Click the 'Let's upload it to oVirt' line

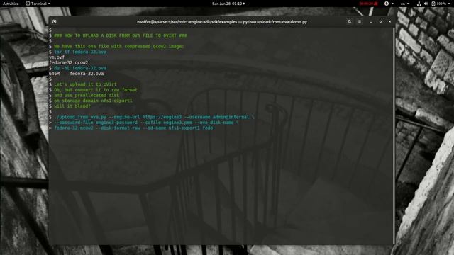pyautogui.click(x=85, y=84)
